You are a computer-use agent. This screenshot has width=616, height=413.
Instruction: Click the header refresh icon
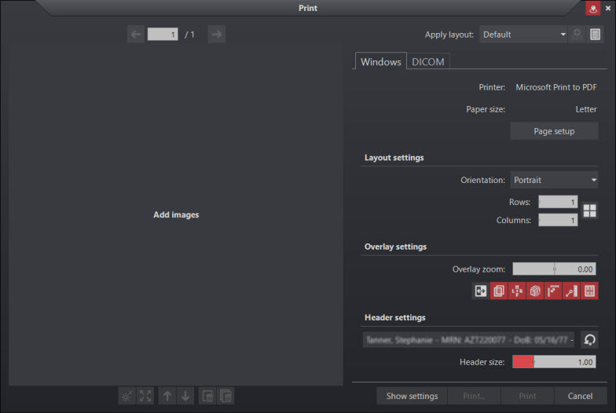click(x=589, y=339)
